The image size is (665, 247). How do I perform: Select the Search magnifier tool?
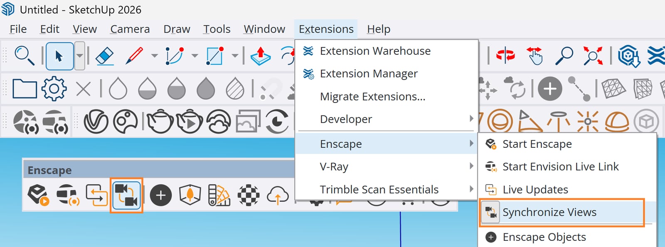pos(24,56)
